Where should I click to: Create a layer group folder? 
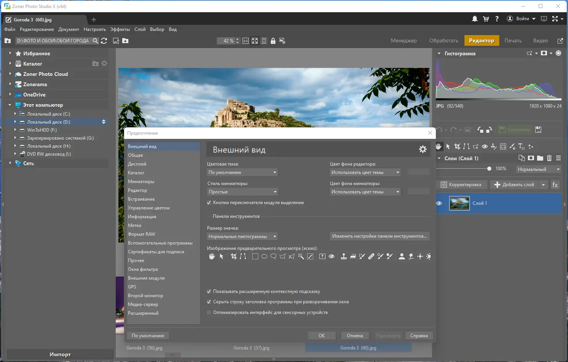[540, 158]
